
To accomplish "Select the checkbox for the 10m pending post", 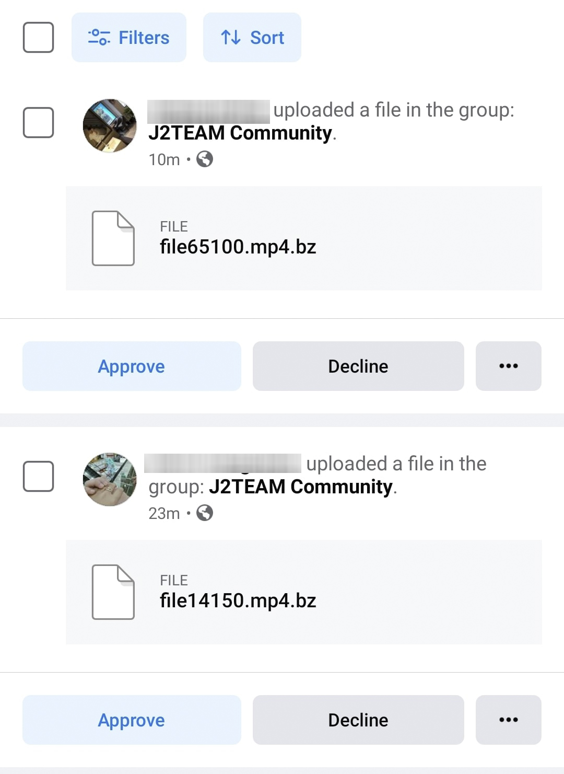I will tap(39, 123).
